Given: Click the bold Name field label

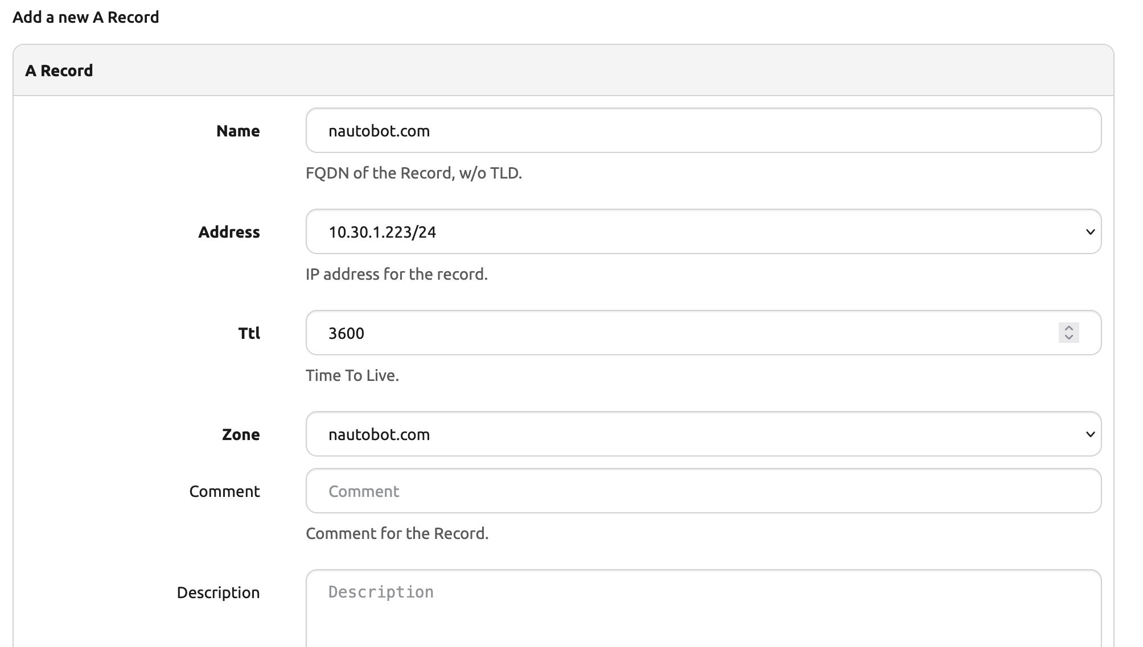Looking at the screenshot, I should 238,131.
